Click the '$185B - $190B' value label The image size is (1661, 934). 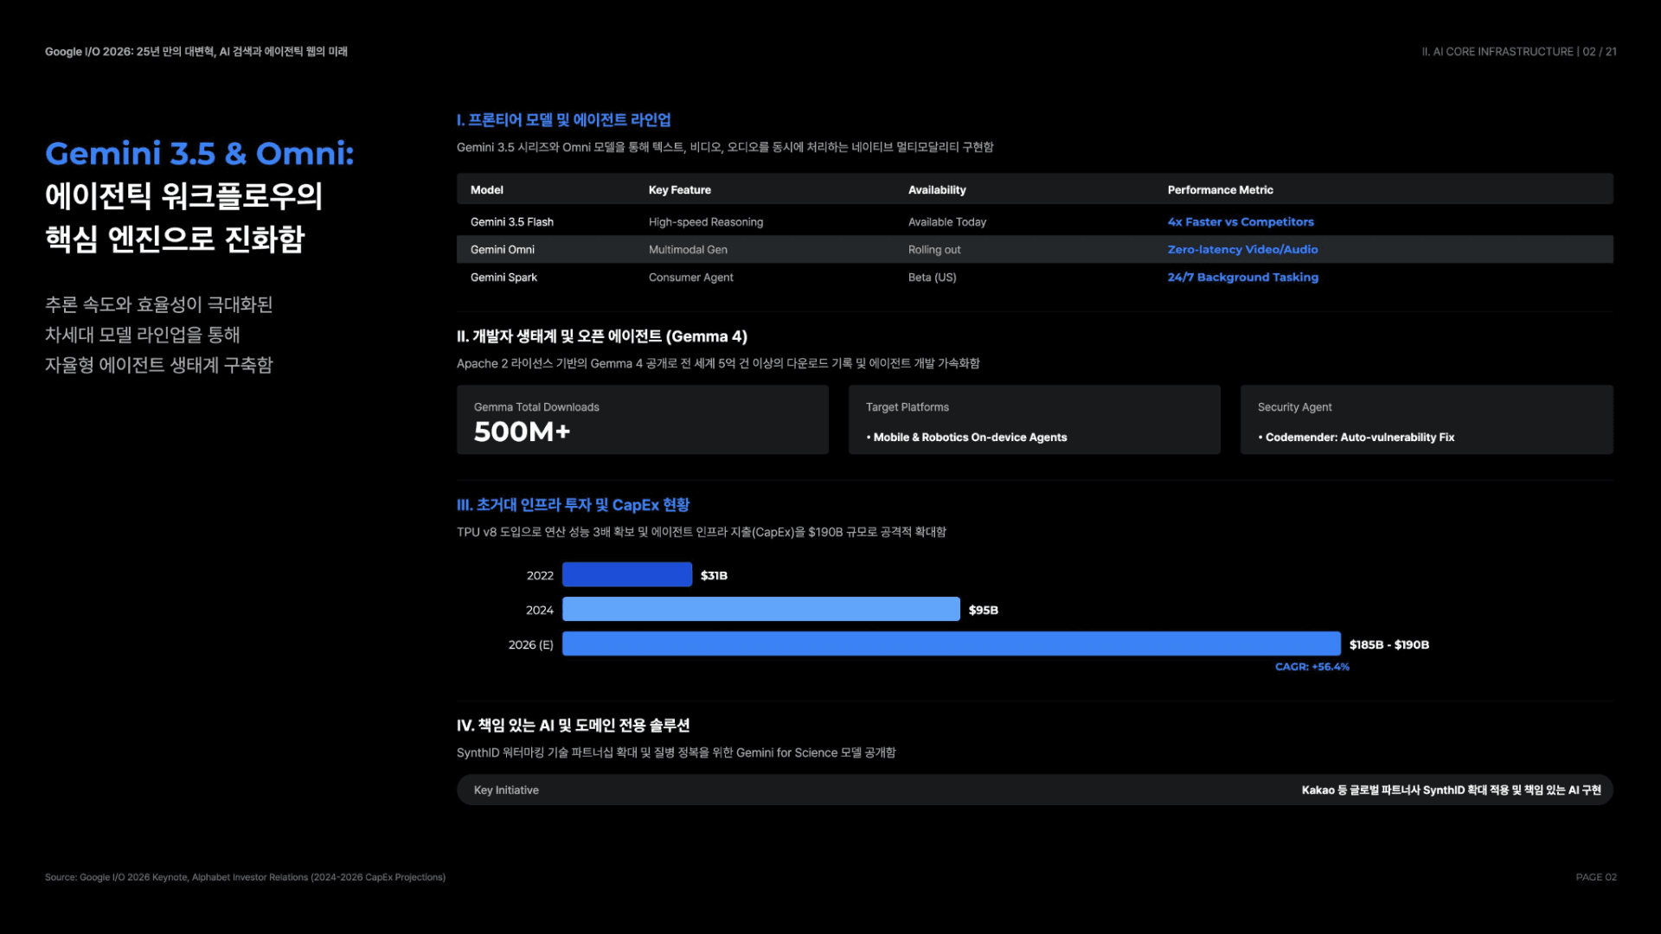[x=1389, y=645]
